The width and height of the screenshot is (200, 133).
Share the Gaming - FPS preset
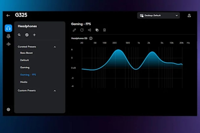point(89,30)
